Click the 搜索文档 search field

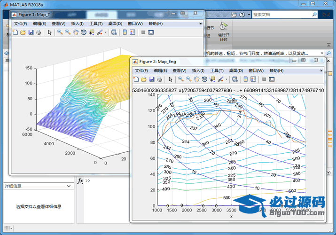tap(282, 15)
